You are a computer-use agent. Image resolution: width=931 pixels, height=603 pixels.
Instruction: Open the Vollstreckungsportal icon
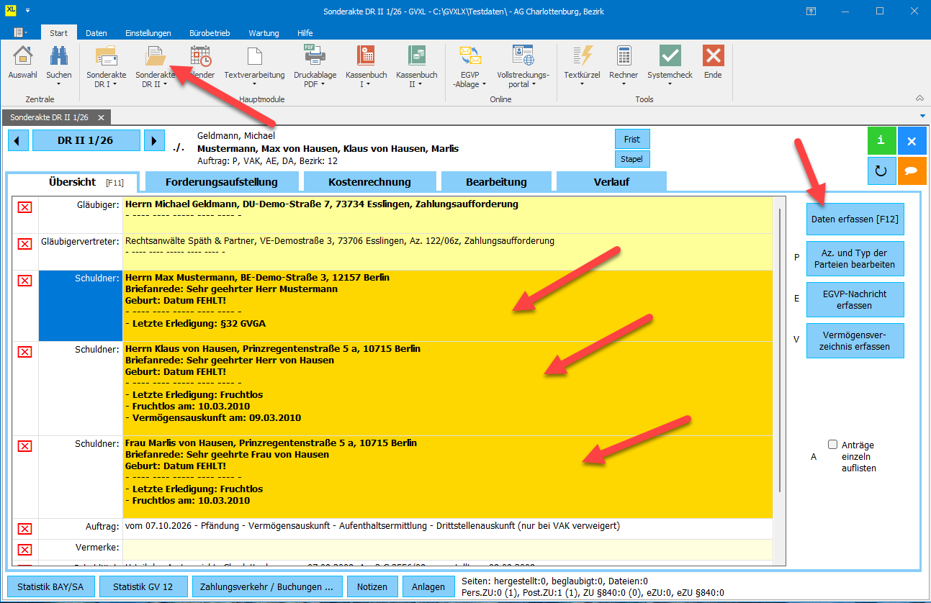tap(523, 56)
